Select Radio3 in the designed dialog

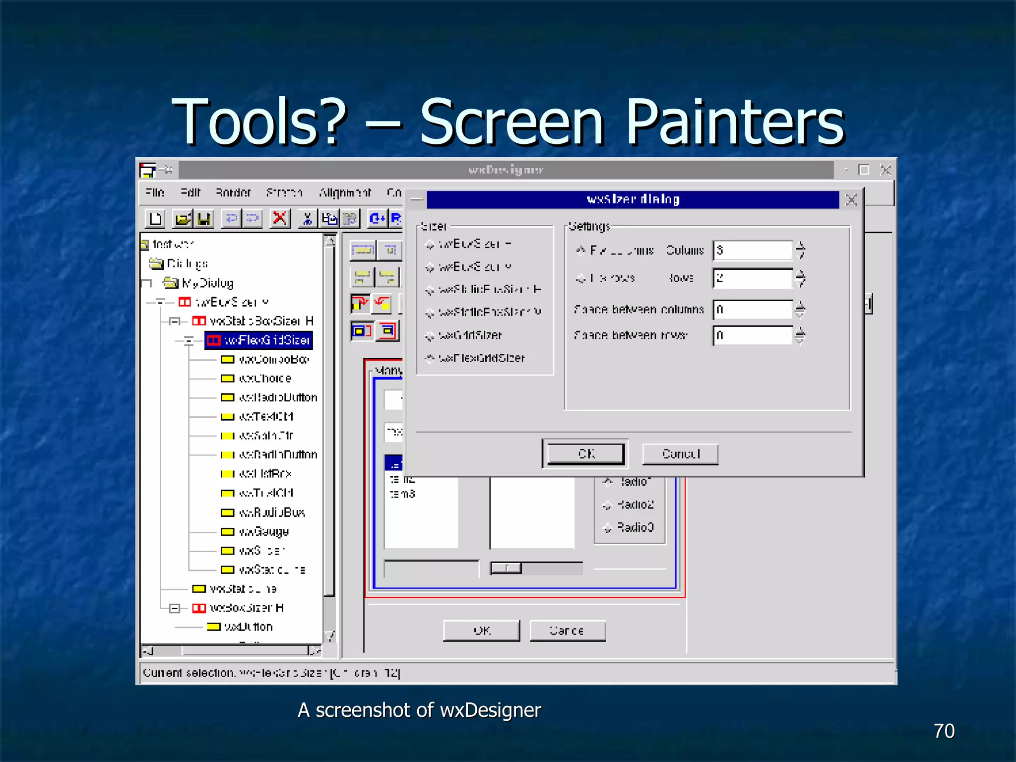pos(607,528)
